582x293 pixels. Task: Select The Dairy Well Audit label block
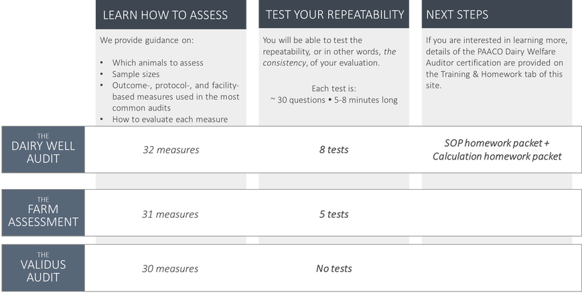click(43, 150)
